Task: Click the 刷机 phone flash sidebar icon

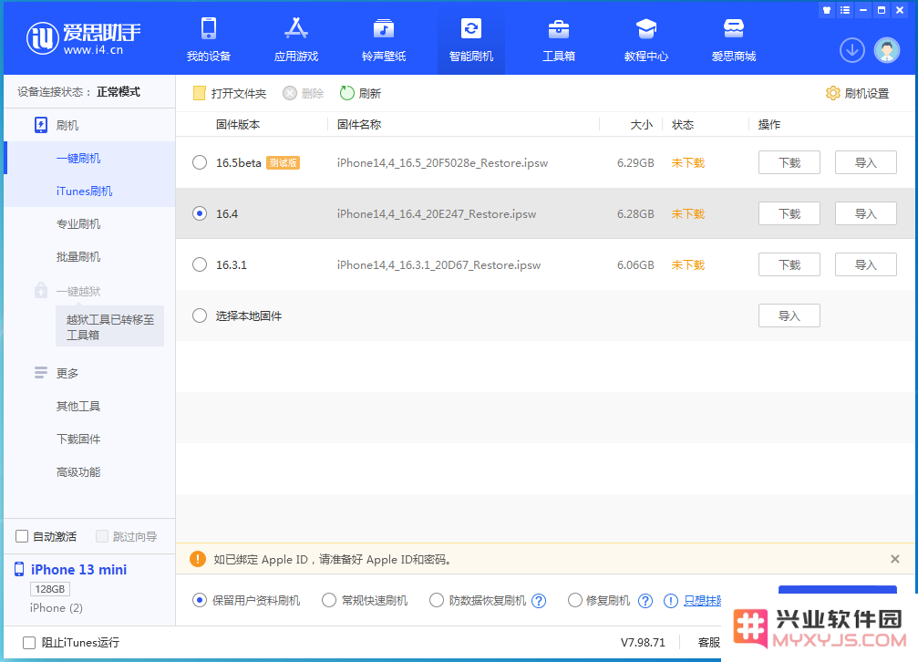Action: 40,125
